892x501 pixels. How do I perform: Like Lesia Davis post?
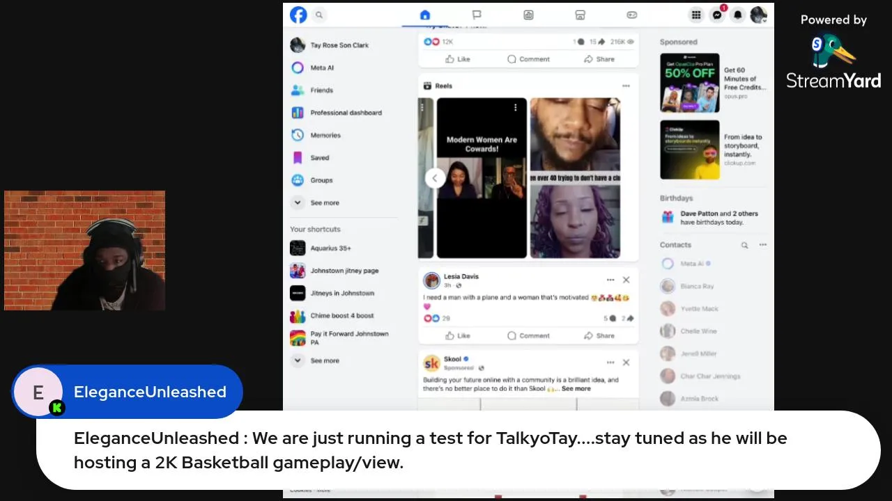click(x=458, y=335)
